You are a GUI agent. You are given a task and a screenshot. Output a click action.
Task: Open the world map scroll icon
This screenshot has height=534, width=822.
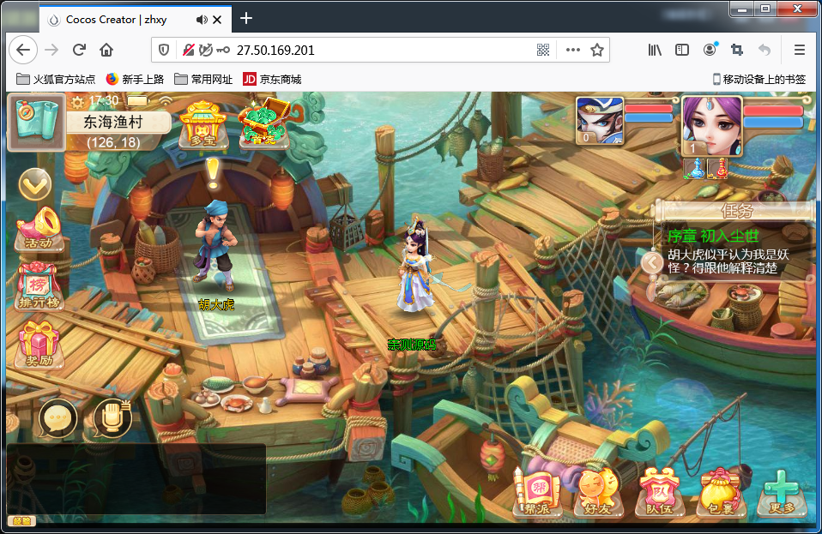(36, 122)
